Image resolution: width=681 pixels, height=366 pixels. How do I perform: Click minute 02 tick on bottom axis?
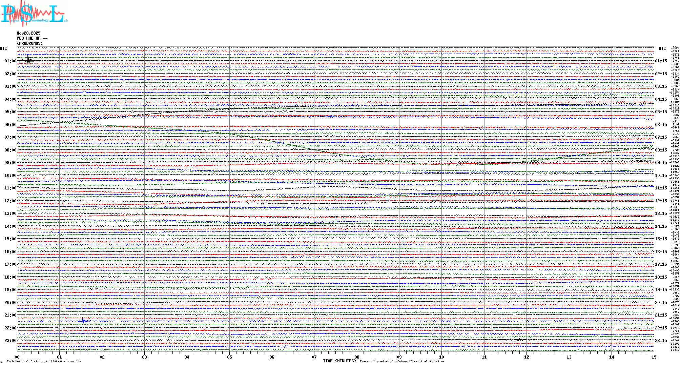(x=102, y=357)
